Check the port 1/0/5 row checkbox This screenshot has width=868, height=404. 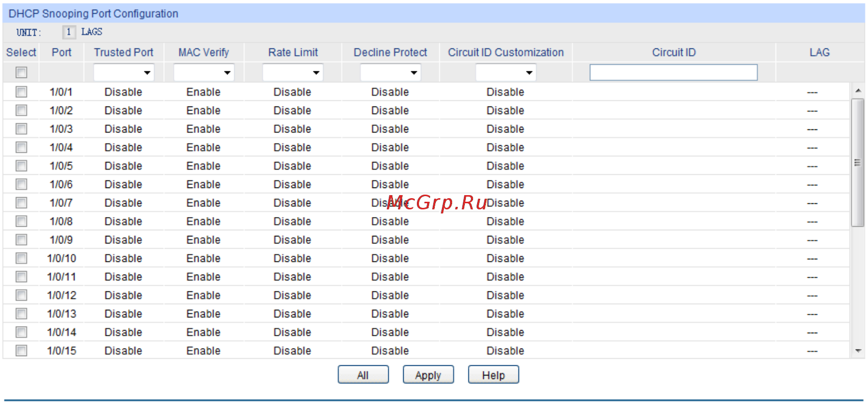tap(21, 166)
